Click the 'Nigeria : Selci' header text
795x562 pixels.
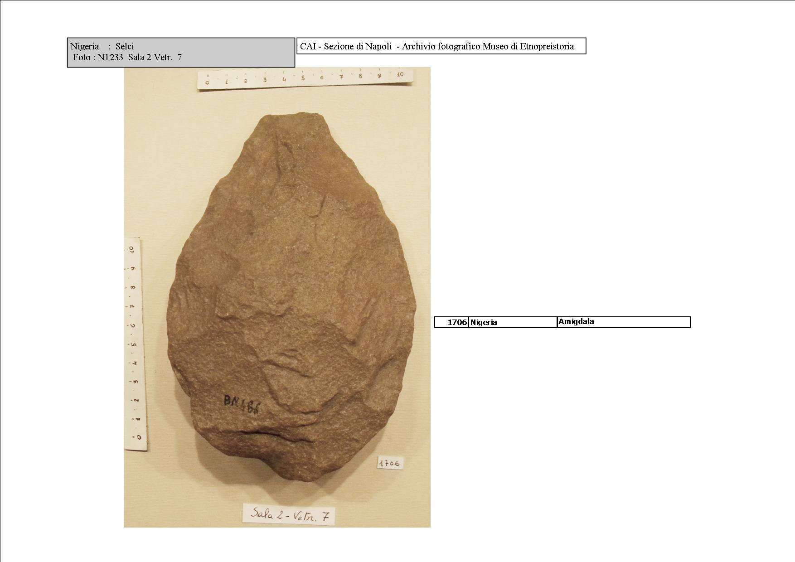(x=102, y=46)
